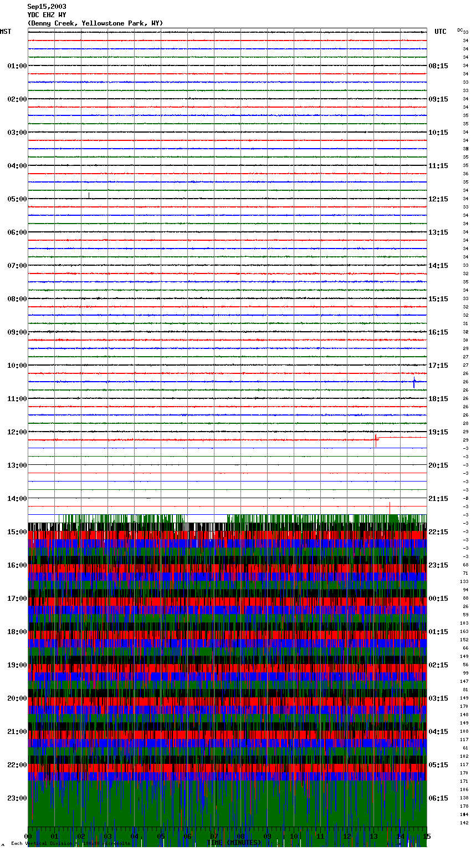Click the 01:15 UTC time label
This screenshot has width=471, height=851.
438,632
